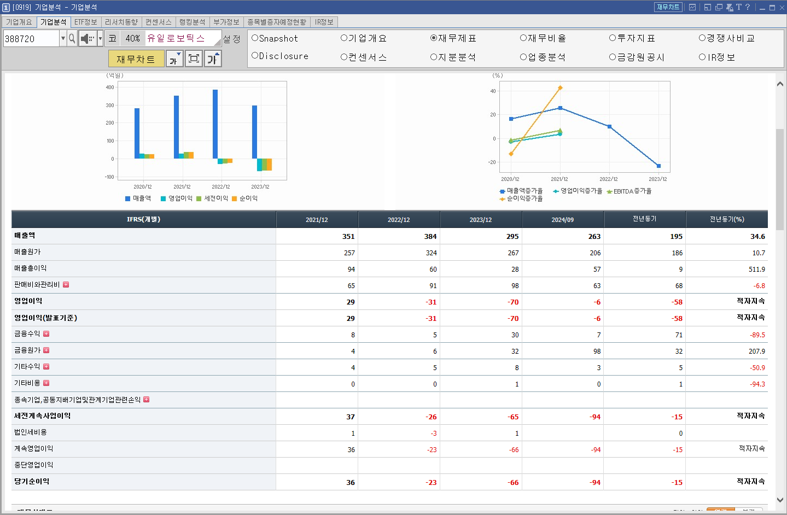Open the 리서치동향 tab

121,22
